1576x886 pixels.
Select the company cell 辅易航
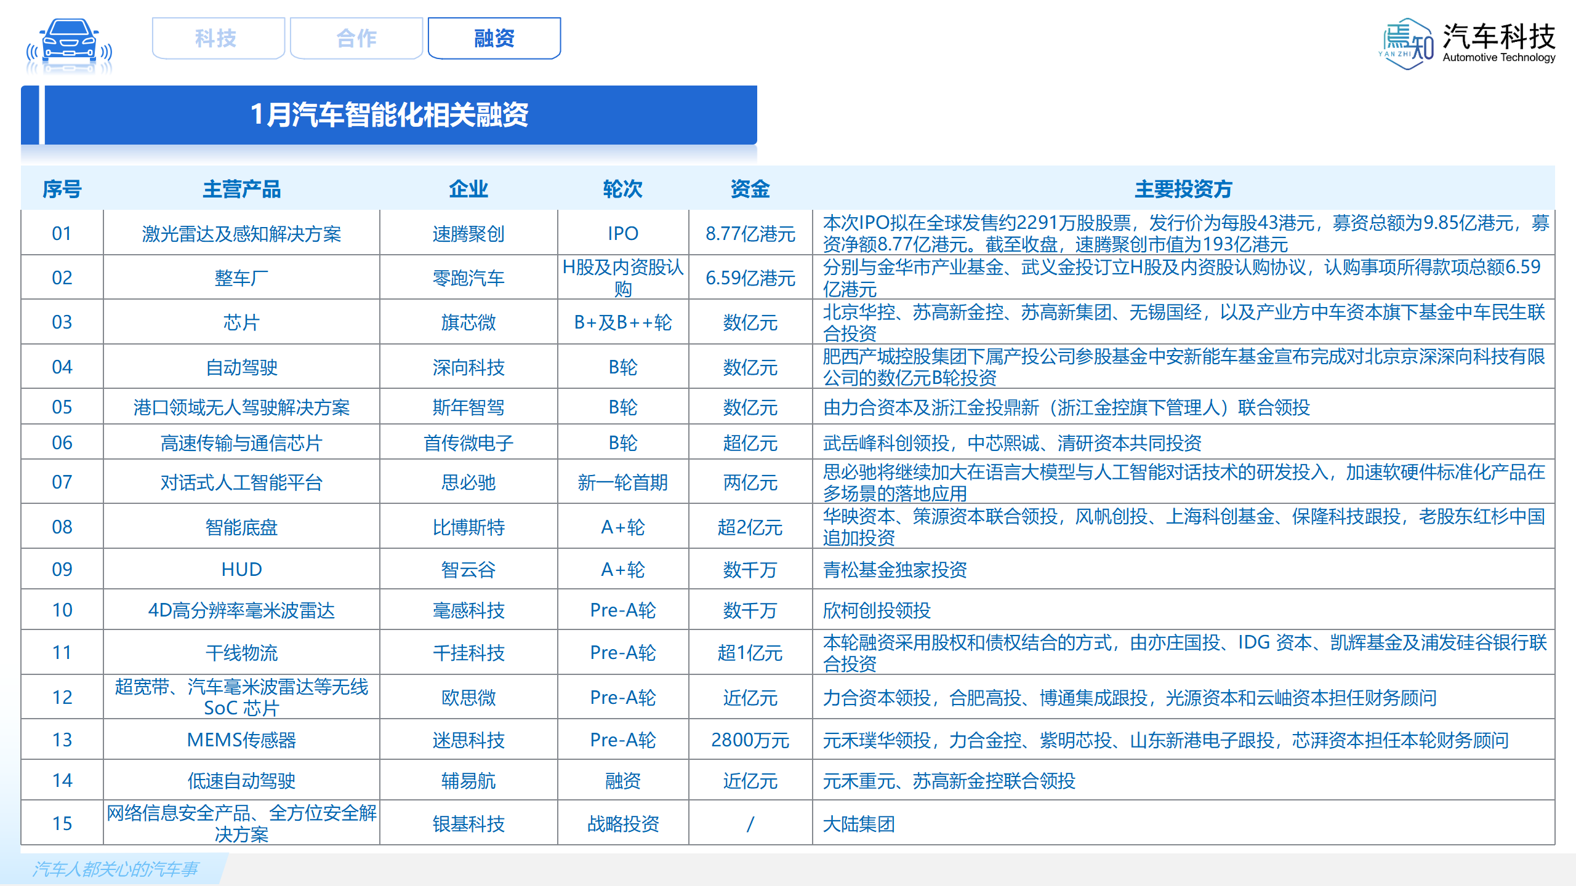pyautogui.click(x=468, y=780)
